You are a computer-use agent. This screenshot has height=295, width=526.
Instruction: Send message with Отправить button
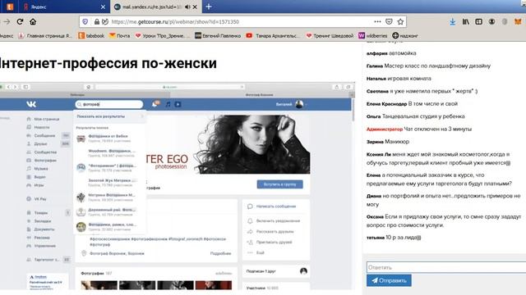click(389, 280)
